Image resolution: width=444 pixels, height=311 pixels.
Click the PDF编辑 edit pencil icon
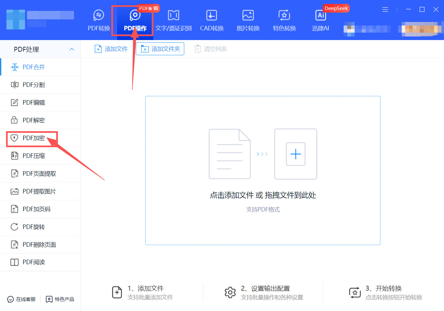coord(15,102)
